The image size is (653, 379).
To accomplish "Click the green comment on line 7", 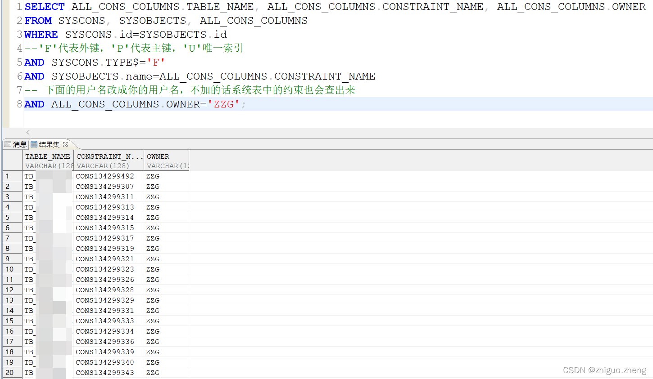I will (x=190, y=90).
